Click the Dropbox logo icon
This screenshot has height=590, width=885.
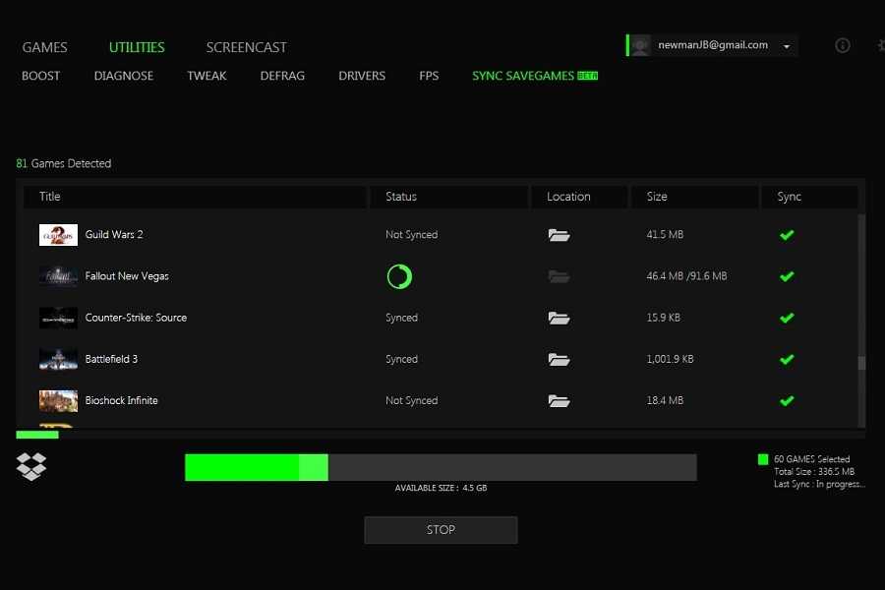click(x=31, y=466)
